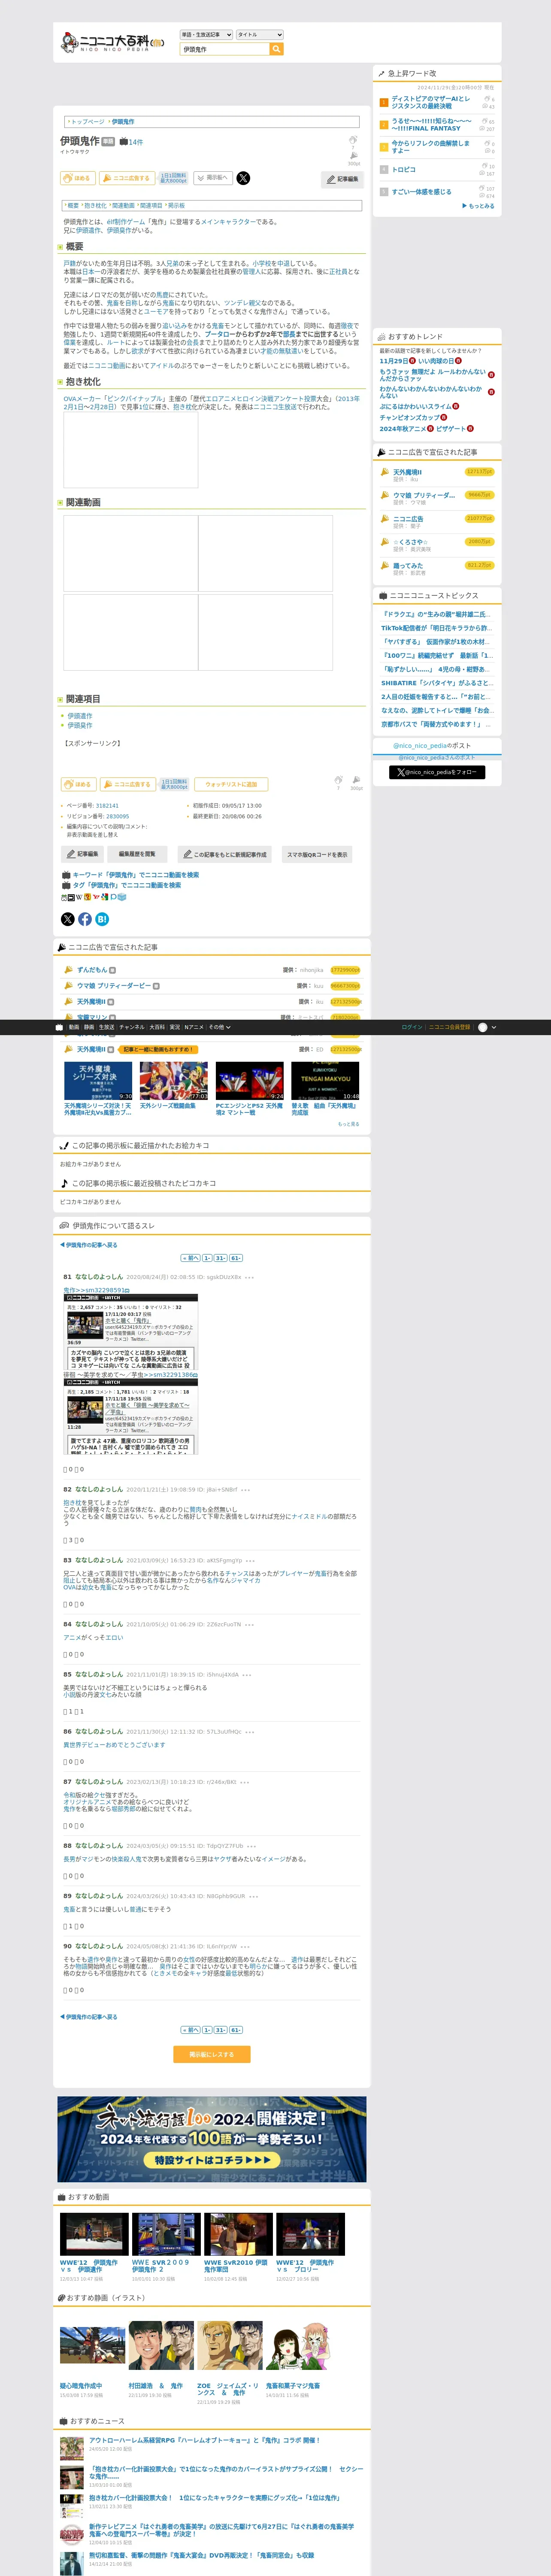Viewport: 551px width, 2576px height.
Task: Click the 大百科 item in the Niconico bar
Action: click(157, 1027)
